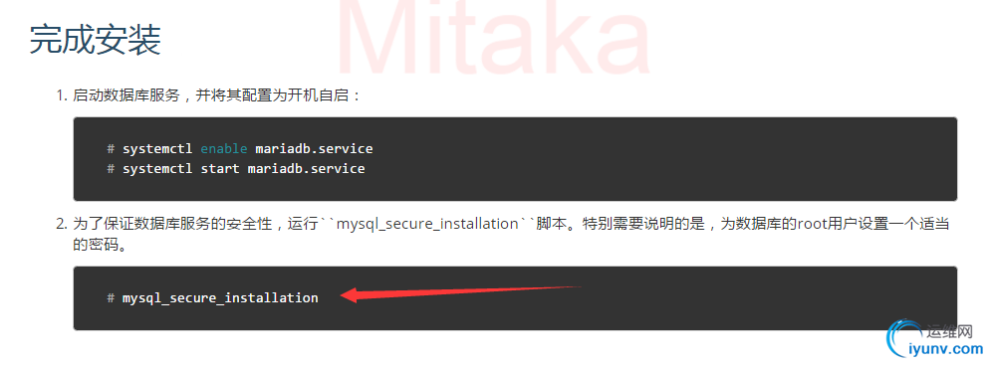This screenshot has width=989, height=365.
Task: Click the red arrow annotation
Action: [460, 293]
